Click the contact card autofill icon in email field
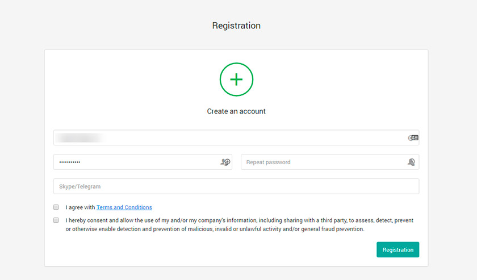 click(x=413, y=138)
